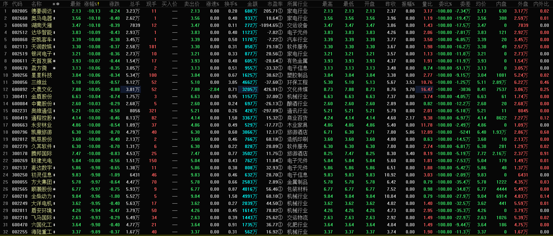Select stock 三维丝

tap(39, 82)
